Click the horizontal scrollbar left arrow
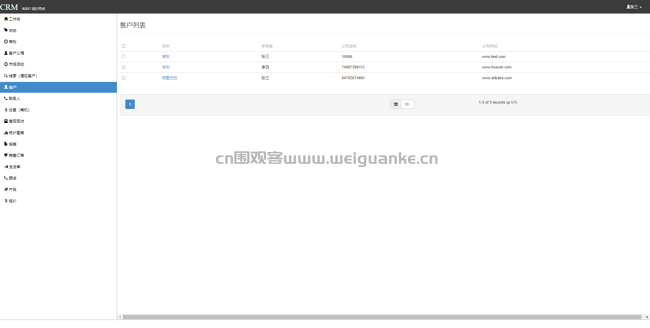 (120, 317)
